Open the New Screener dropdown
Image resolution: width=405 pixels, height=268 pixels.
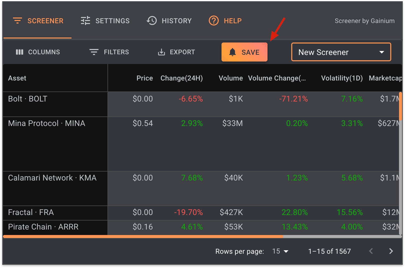pyautogui.click(x=341, y=52)
